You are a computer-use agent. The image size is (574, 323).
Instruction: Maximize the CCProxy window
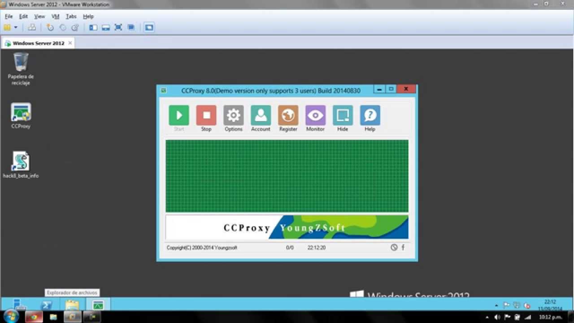[391, 89]
